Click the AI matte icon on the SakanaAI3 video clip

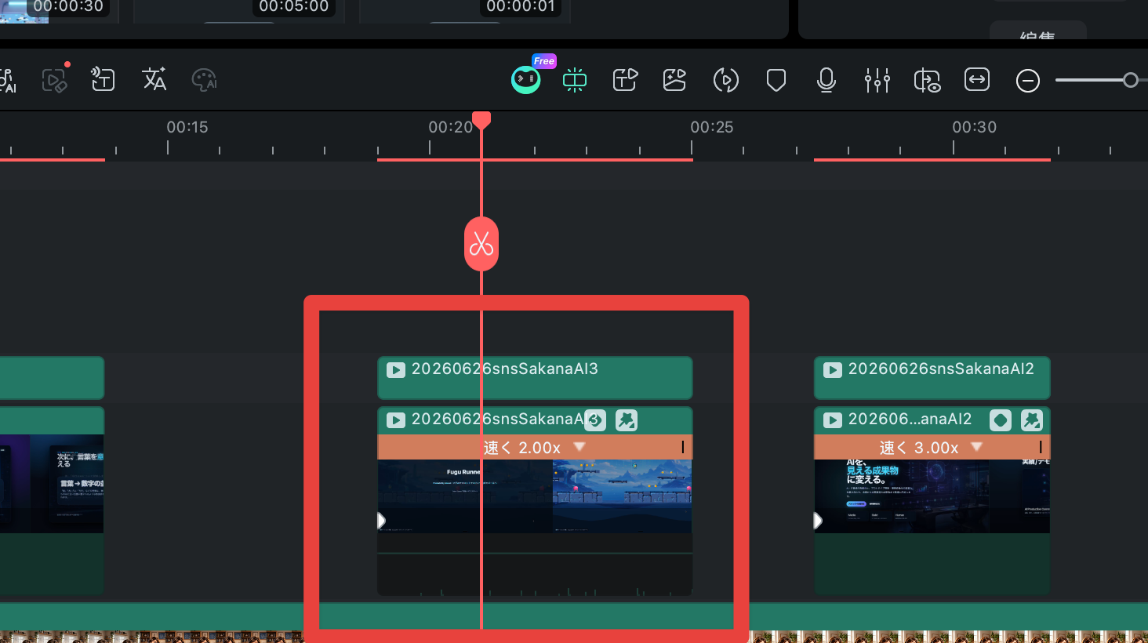coord(627,420)
